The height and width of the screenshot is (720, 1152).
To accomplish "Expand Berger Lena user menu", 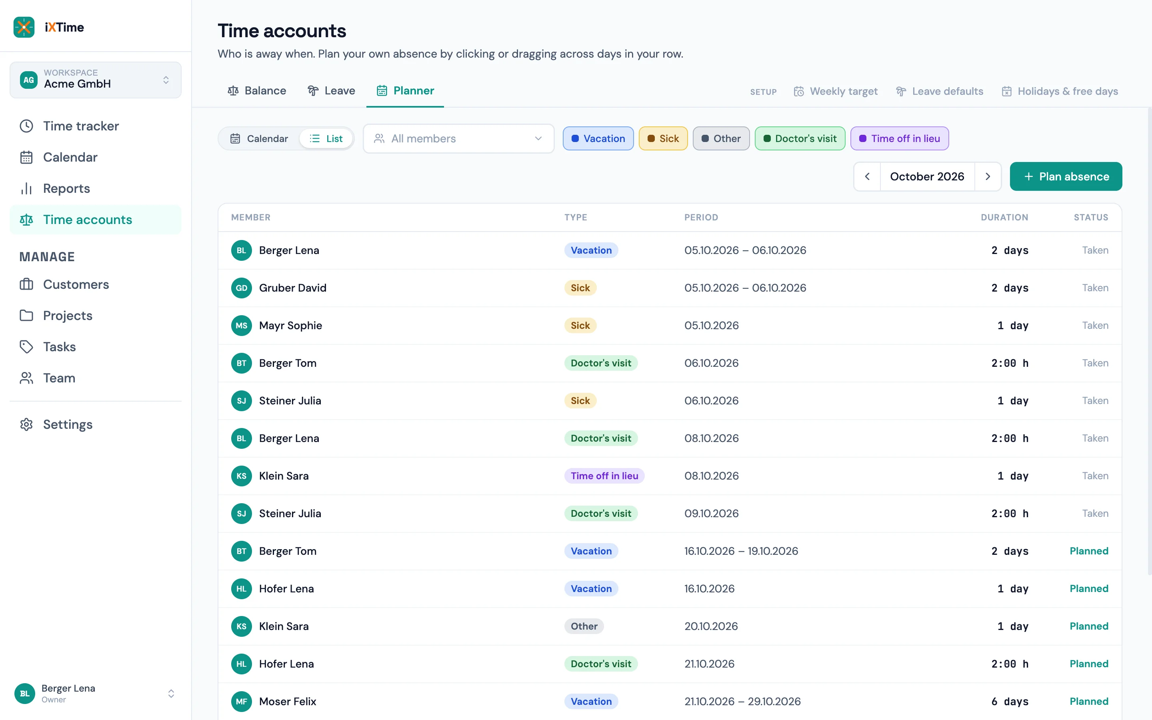I will (x=95, y=693).
